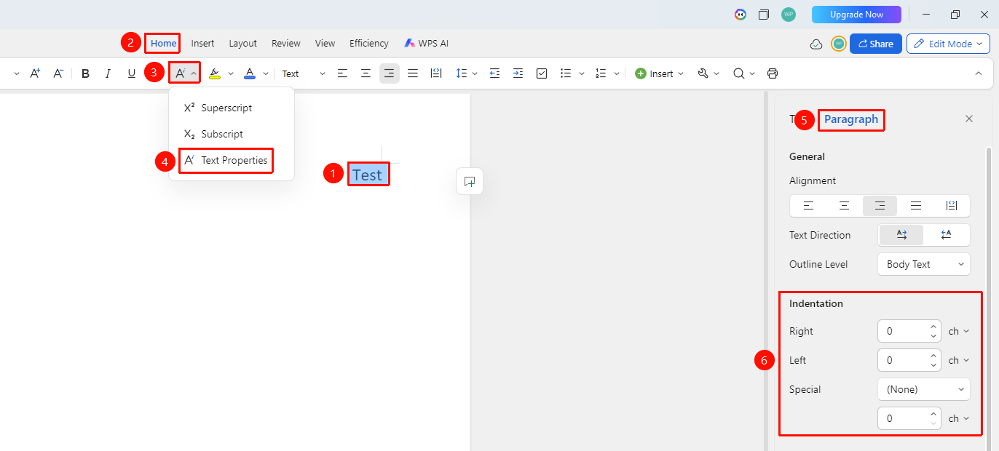Click the distributed alignment icon in toolbar
The width and height of the screenshot is (999, 451).
click(436, 73)
